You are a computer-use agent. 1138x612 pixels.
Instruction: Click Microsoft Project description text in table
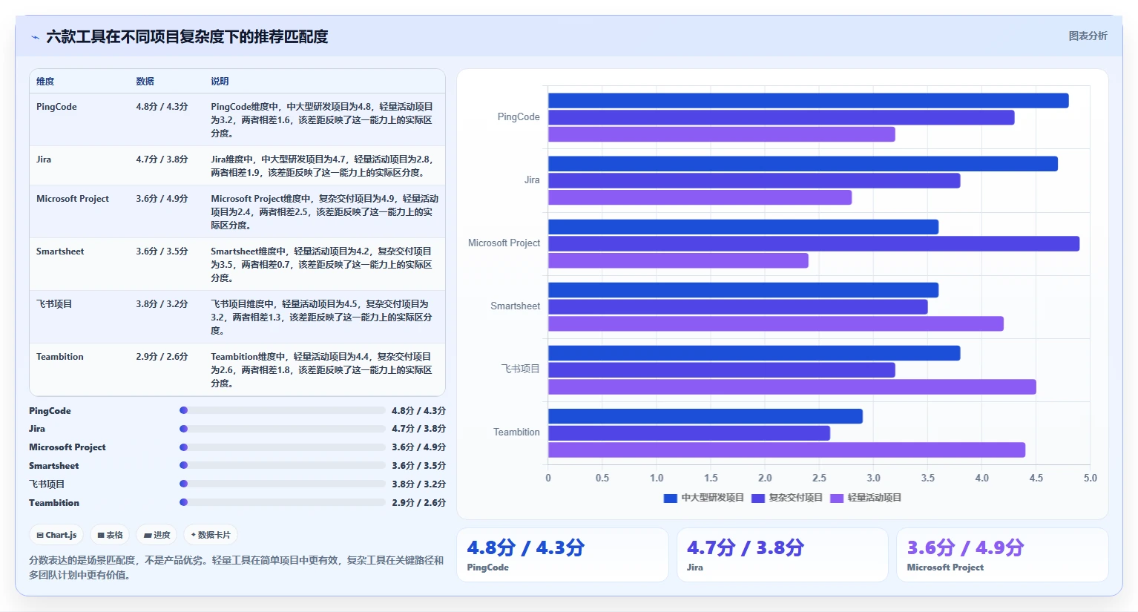324,212
